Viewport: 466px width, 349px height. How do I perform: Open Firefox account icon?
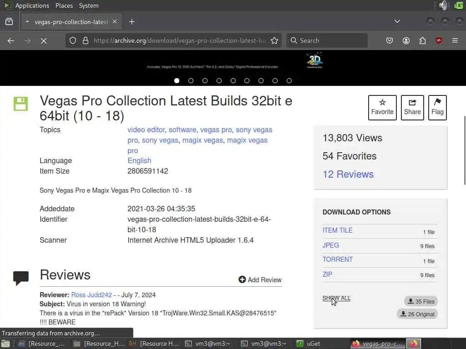[x=406, y=40]
